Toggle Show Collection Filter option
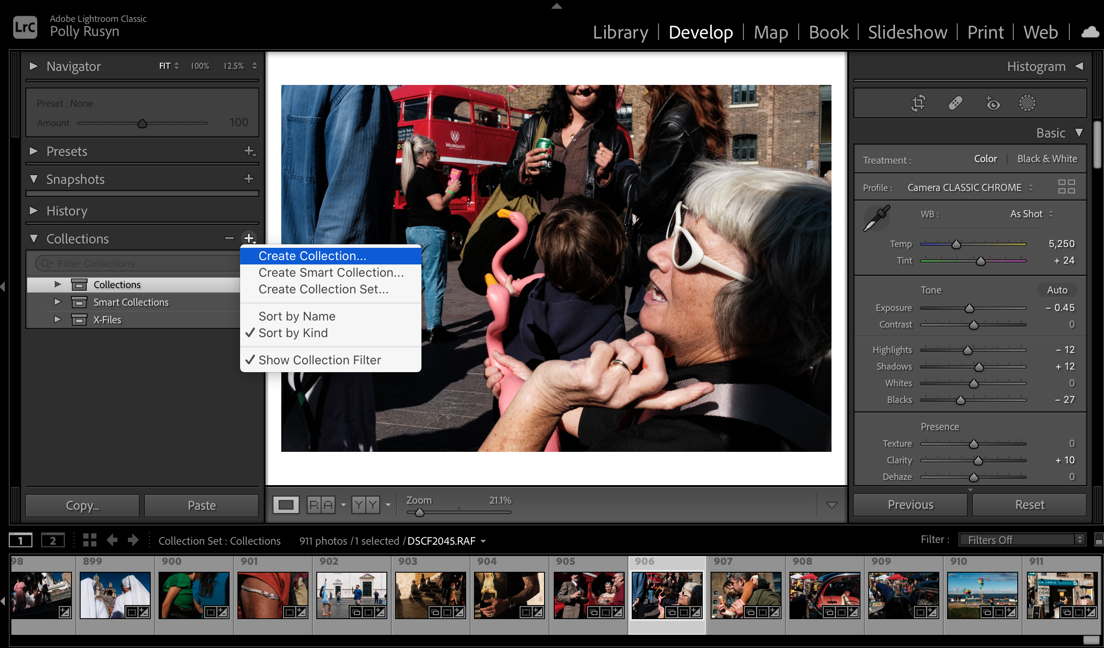The image size is (1104, 648). (319, 360)
